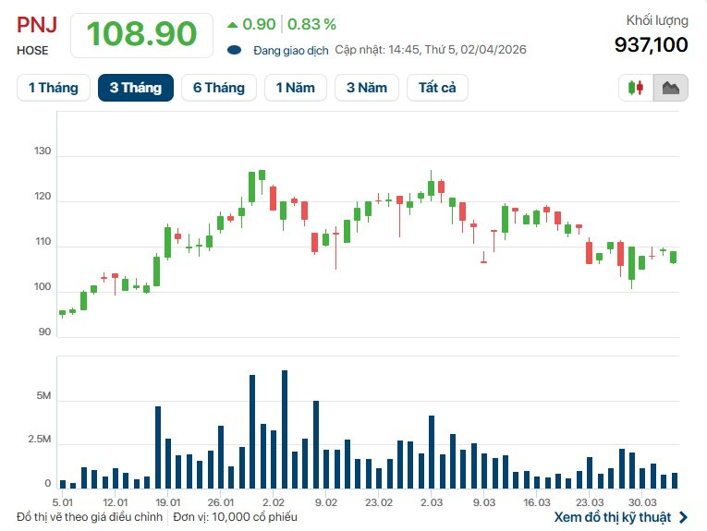Select the 3 Năm time range
This screenshot has width=707, height=531.
(367, 88)
